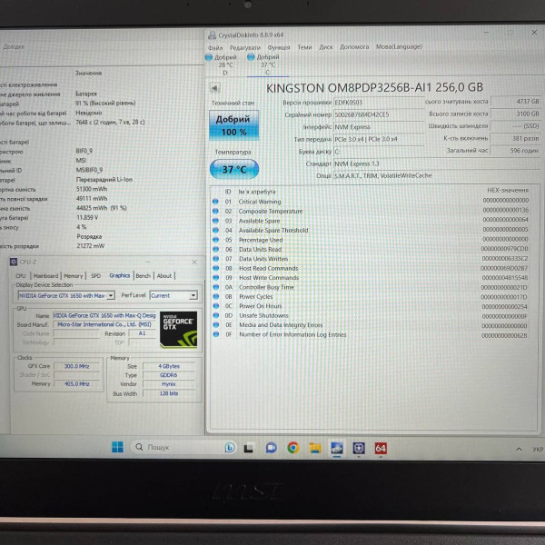Click the Ім'я атрибута column header
Viewport: 545px width, 545px height.
pos(256,192)
